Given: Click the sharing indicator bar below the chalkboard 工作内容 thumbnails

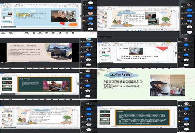Looking at the screenshot, I should pyautogui.click(x=8, y=94).
